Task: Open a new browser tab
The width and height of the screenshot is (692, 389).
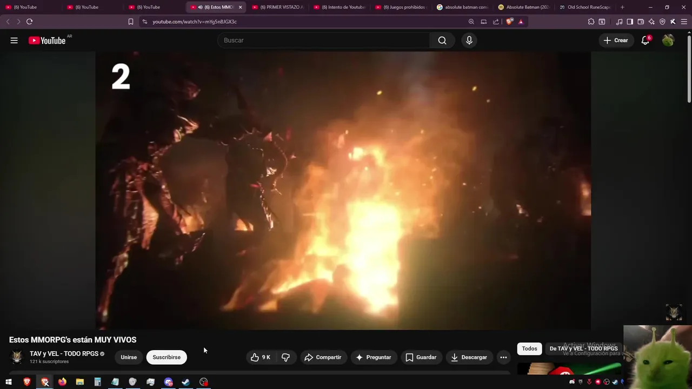Action: (x=622, y=7)
